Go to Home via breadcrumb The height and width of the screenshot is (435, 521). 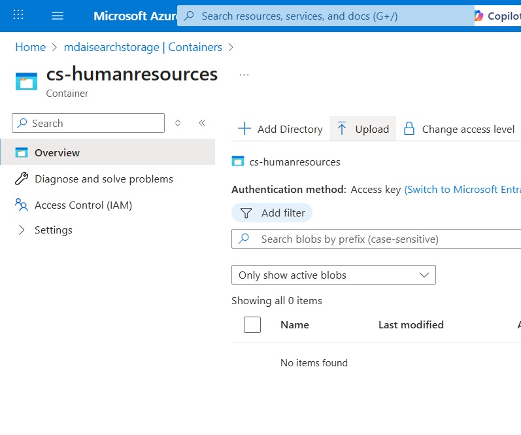pos(31,47)
